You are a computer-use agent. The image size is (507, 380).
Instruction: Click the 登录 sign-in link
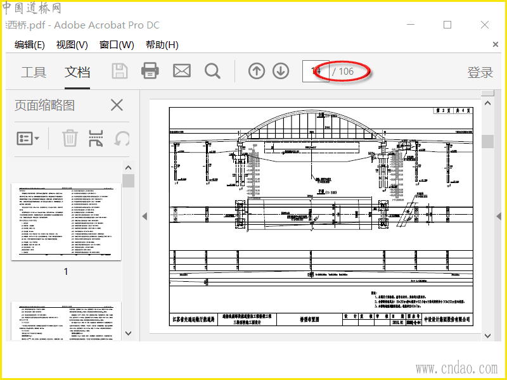480,72
